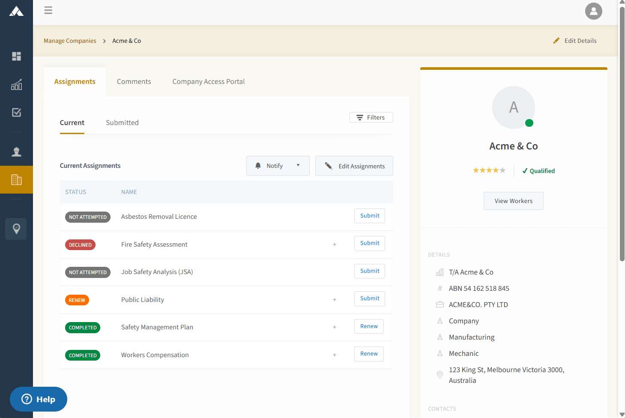Switch to the Submitted sub-tab

122,122
